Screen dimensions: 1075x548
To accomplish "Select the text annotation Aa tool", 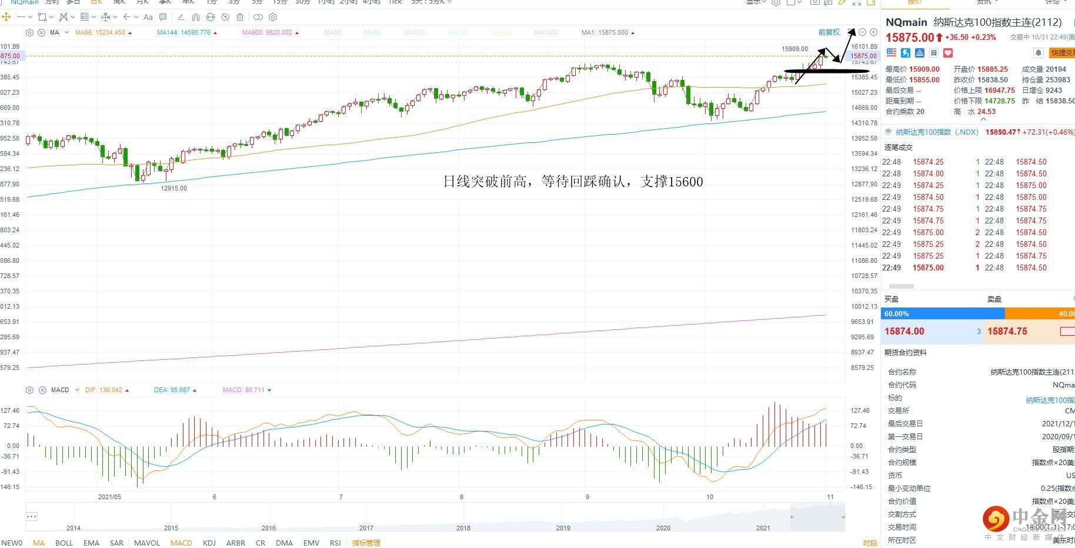I will pos(148,17).
